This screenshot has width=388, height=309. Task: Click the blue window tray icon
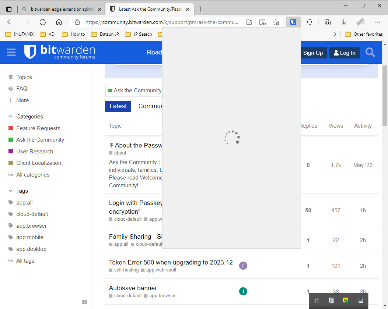click(360, 300)
